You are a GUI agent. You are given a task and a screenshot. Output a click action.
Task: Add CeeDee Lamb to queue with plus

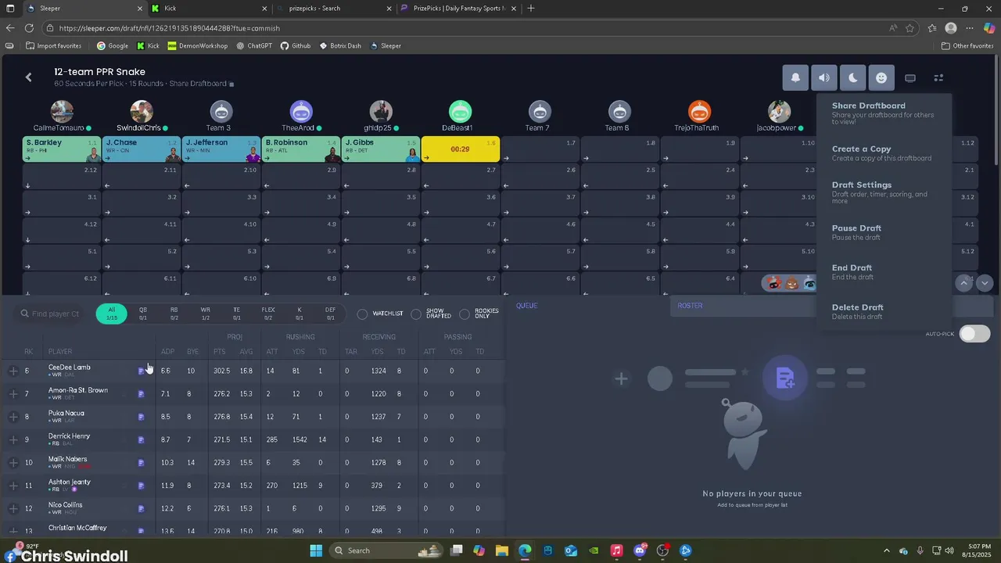click(x=13, y=371)
